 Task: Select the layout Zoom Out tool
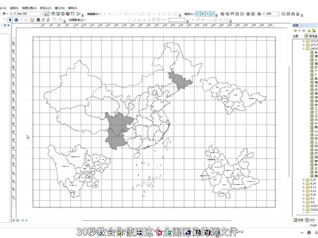[x=227, y=14]
